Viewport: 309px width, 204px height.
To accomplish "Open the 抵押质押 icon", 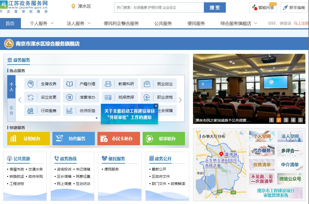I will coord(108,97).
